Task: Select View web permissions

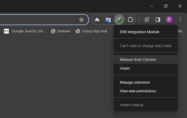Action: pyautogui.click(x=146, y=91)
